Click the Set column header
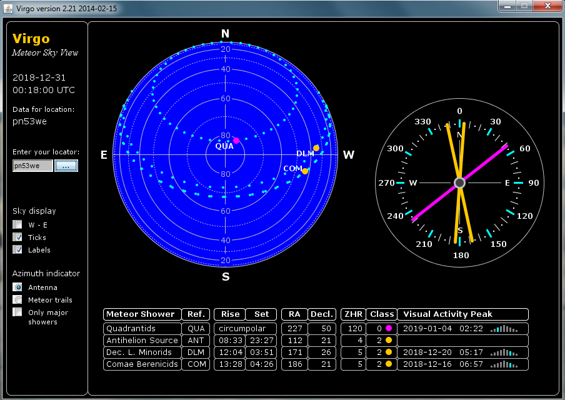565x400 pixels. [261, 314]
